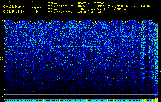161x102 pixels.
Task: Click the 0.7 kHz axis label
Action: pos(2,84)
